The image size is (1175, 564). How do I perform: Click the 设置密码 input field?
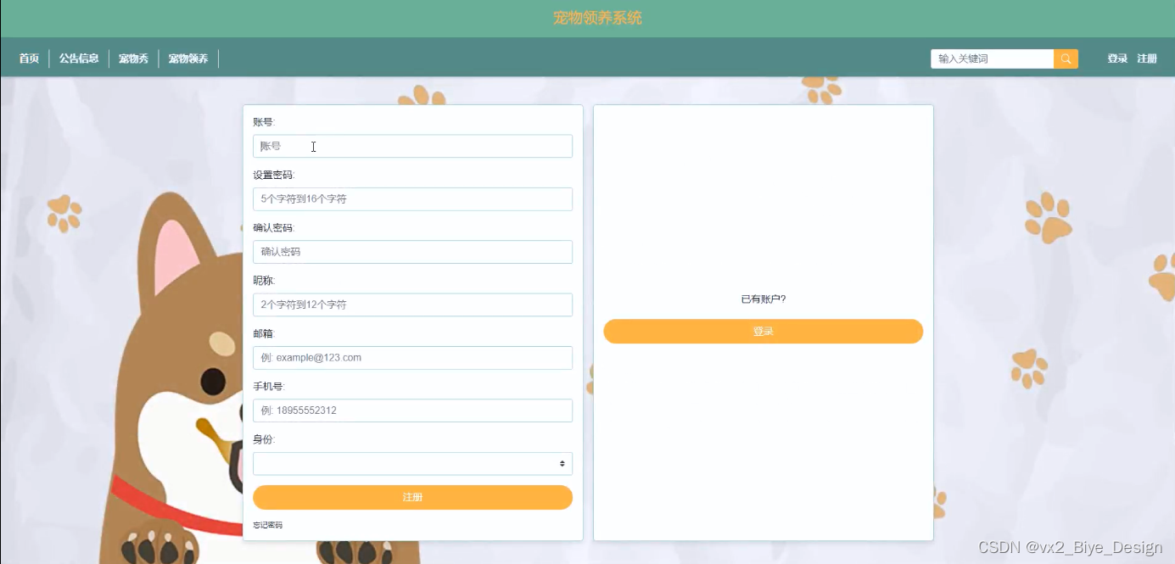[x=412, y=199]
